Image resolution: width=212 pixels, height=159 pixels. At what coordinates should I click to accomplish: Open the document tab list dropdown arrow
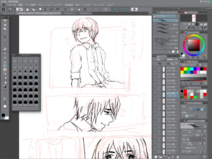click(150, 13)
